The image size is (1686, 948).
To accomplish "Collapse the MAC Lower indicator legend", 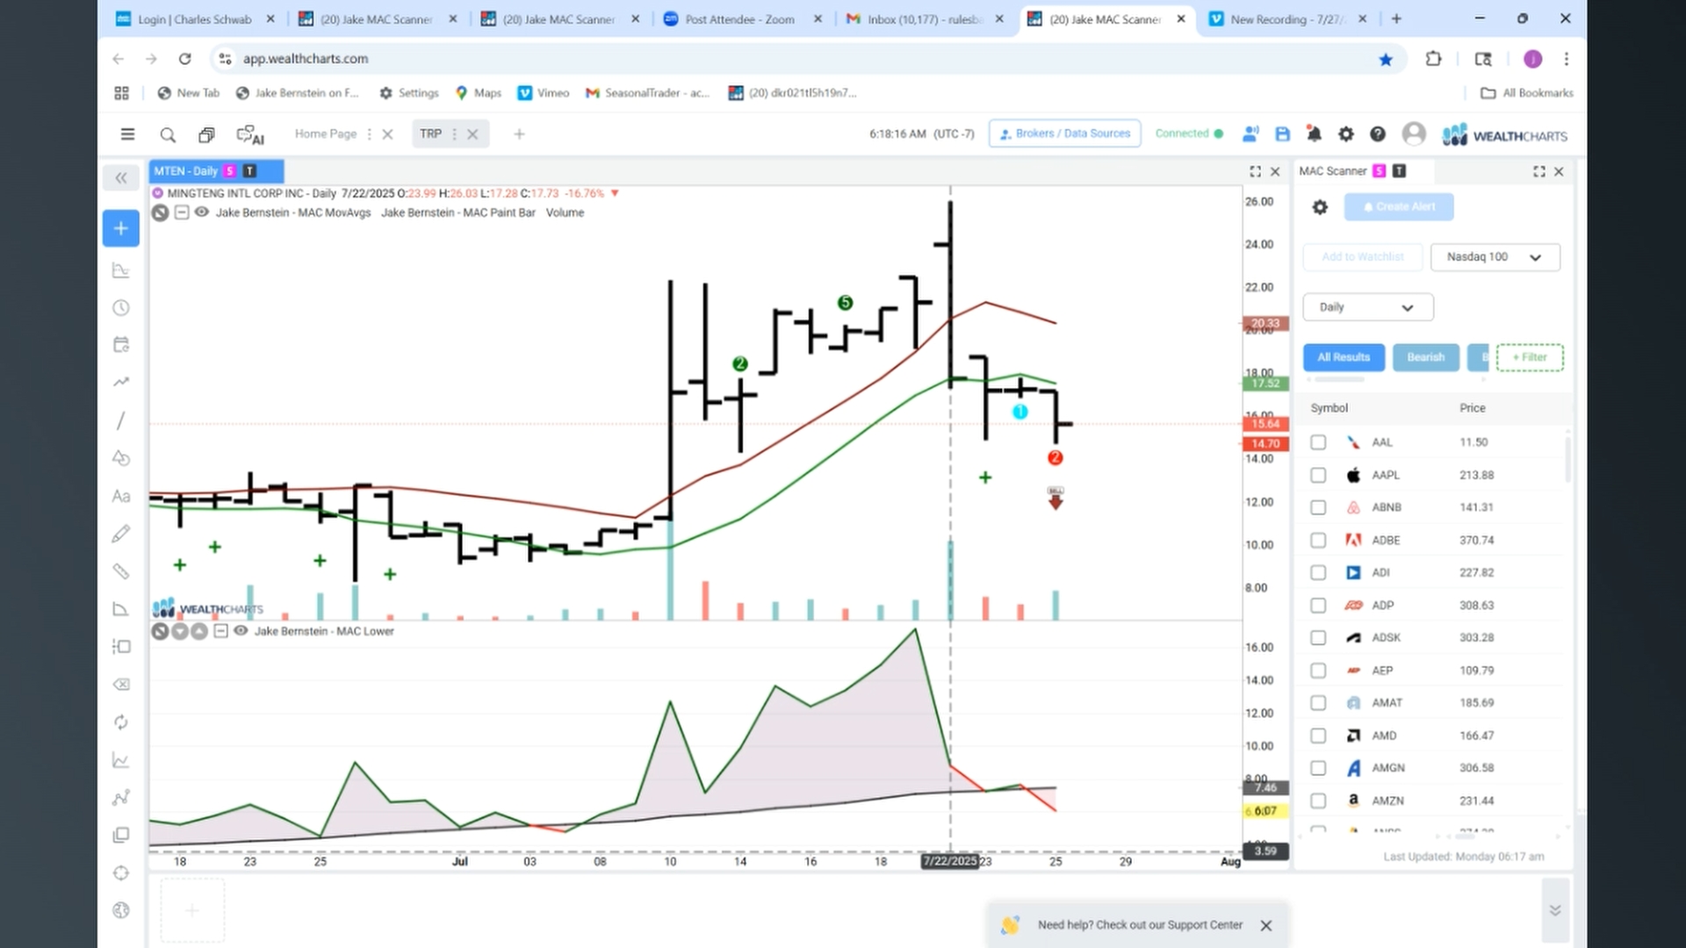I will point(221,631).
